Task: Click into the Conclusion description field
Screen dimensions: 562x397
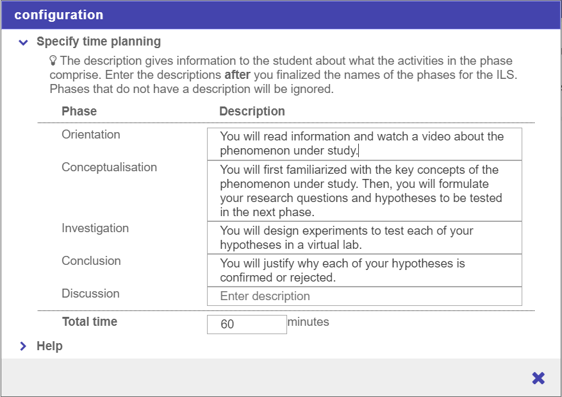Action: click(x=364, y=271)
